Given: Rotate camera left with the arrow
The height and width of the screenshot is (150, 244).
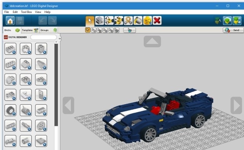Looking at the screenshot, I should 68,105.
